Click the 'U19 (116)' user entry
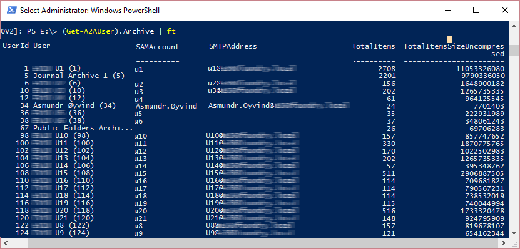Screen dimensions: 520x249 pos(63,203)
